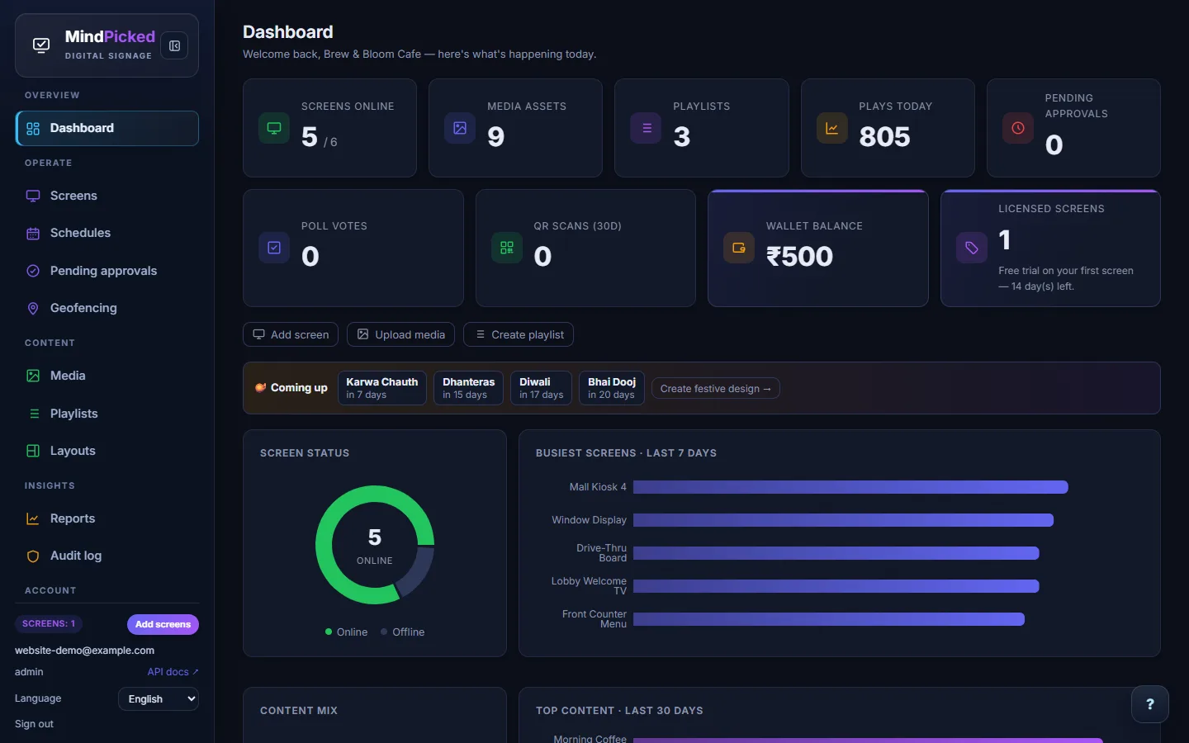Click the Schedules calendar icon in sidebar
Screen dimensions: 1189x743
click(x=33, y=234)
